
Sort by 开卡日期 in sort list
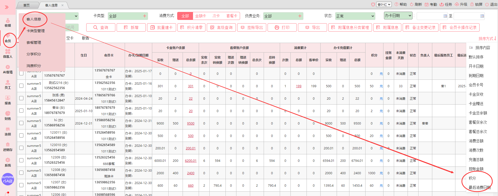point(476,66)
